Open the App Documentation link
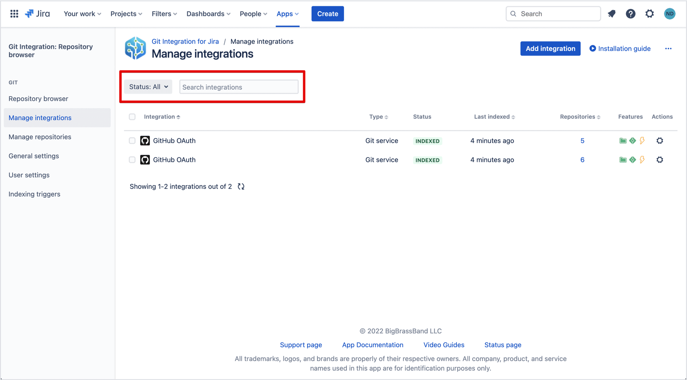Screen dimensions: 687x380 point(372,345)
